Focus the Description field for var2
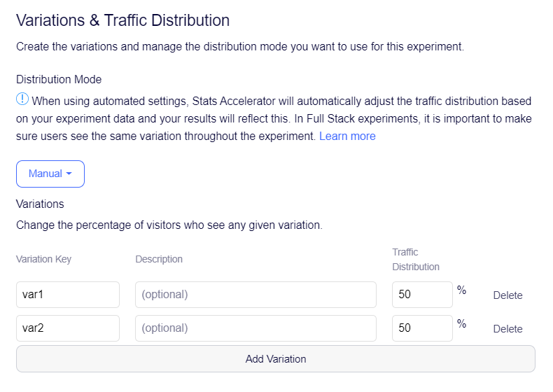 [x=255, y=328]
